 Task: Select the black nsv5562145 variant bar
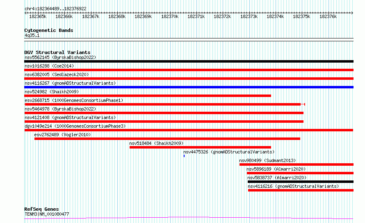[x=189, y=61]
